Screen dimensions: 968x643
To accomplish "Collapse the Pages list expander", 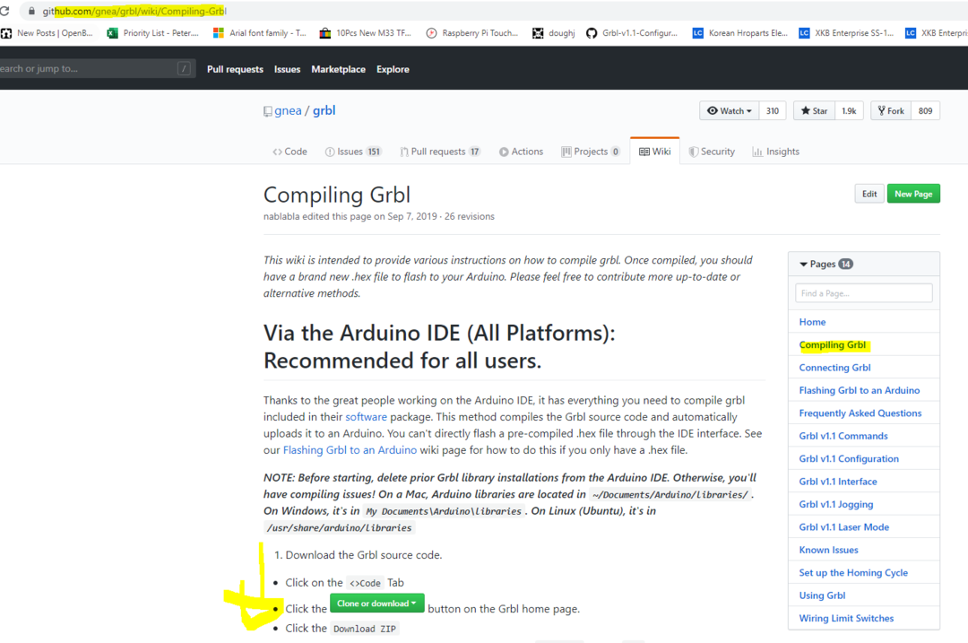I will 804,265.
